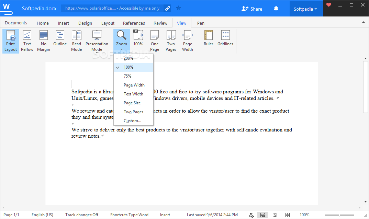Viewport: 369px width, 219px height.
Task: Select Print Layout view
Action: pos(11,41)
